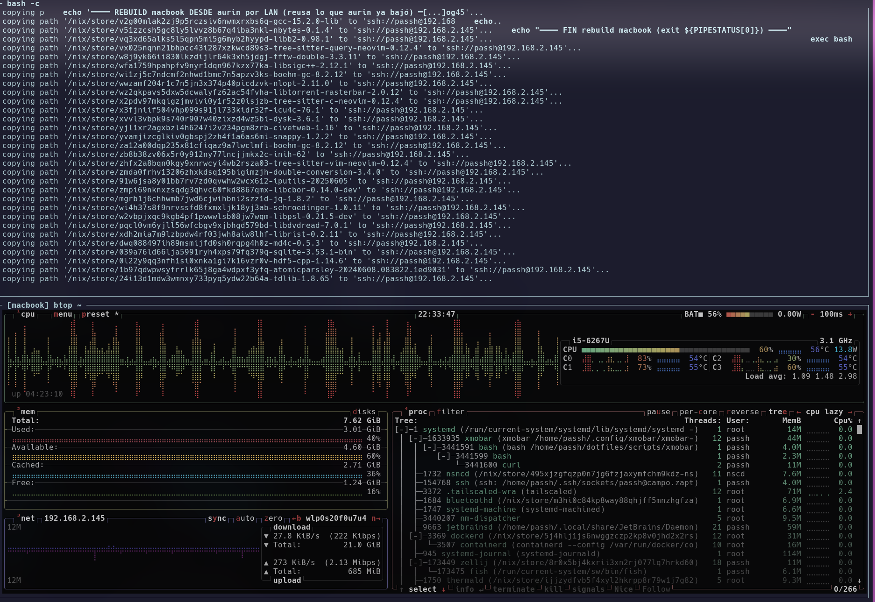
Task: Select the curl process row
Action: [623, 465]
